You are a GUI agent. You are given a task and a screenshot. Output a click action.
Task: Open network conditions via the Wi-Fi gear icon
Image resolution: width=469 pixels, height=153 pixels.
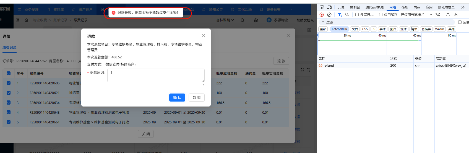(x=438, y=15)
